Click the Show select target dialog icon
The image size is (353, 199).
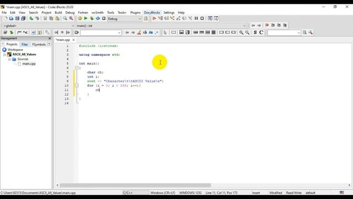(x=146, y=18)
